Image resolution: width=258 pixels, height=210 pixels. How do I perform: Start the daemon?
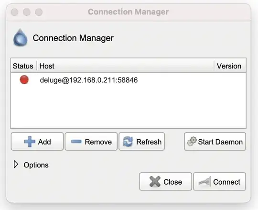pyautogui.click(x=215, y=142)
